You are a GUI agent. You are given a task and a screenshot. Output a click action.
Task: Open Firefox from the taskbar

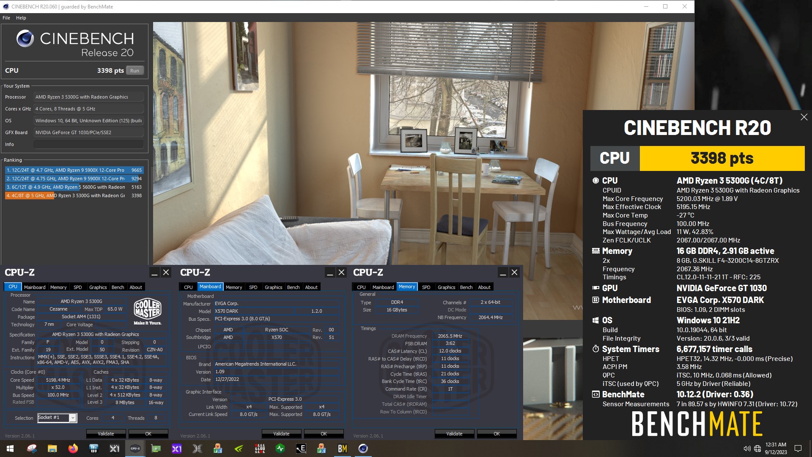(73, 449)
